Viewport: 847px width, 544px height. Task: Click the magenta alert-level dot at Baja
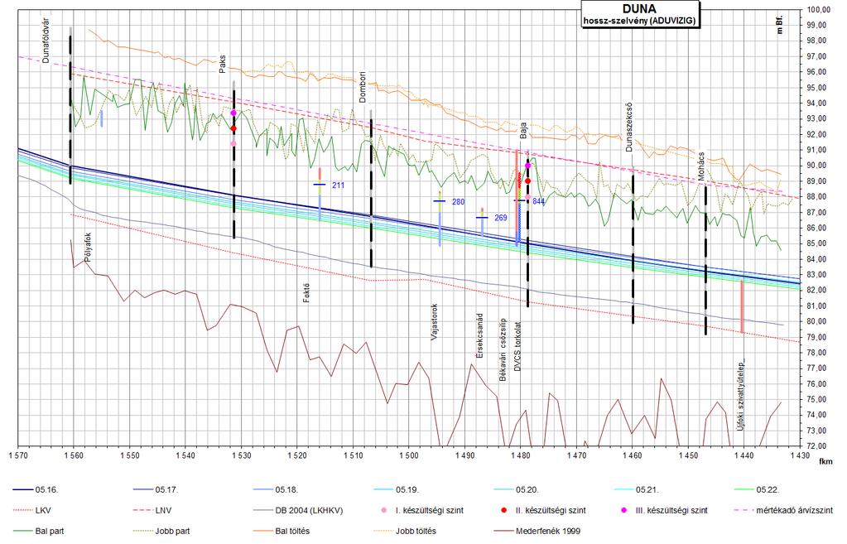[x=527, y=166]
